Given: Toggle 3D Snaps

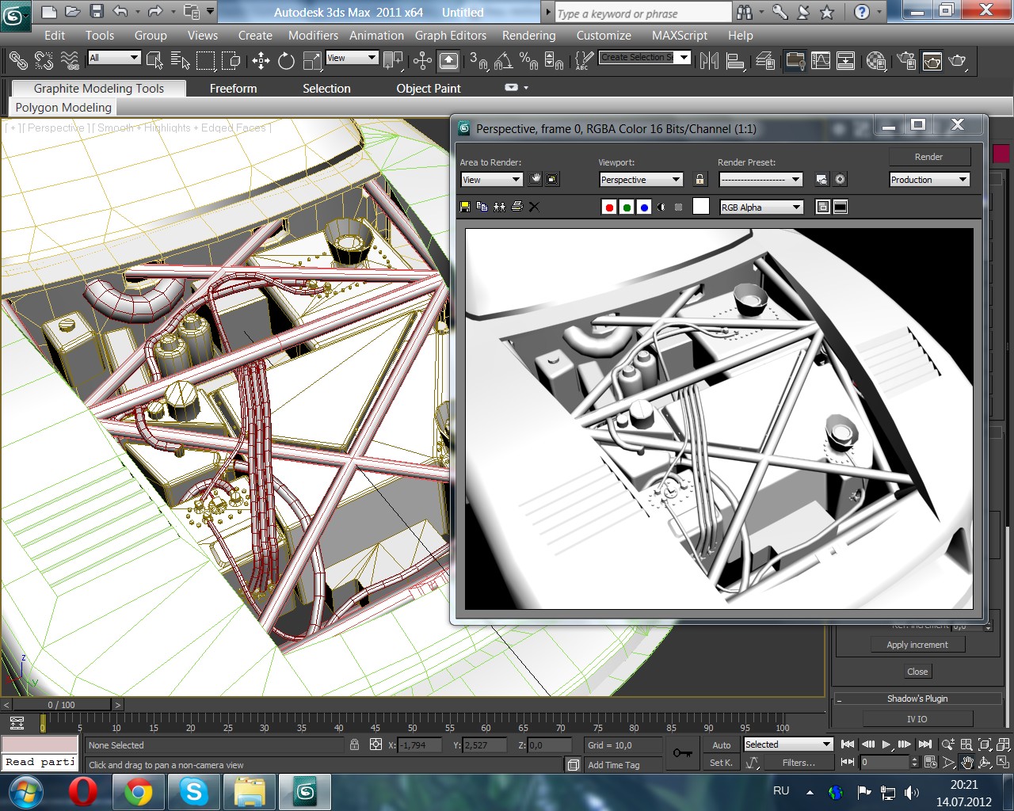Looking at the screenshot, I should pyautogui.click(x=478, y=60).
